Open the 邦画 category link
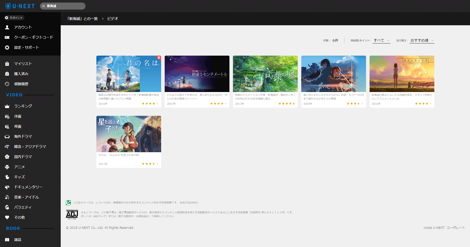 (18, 126)
